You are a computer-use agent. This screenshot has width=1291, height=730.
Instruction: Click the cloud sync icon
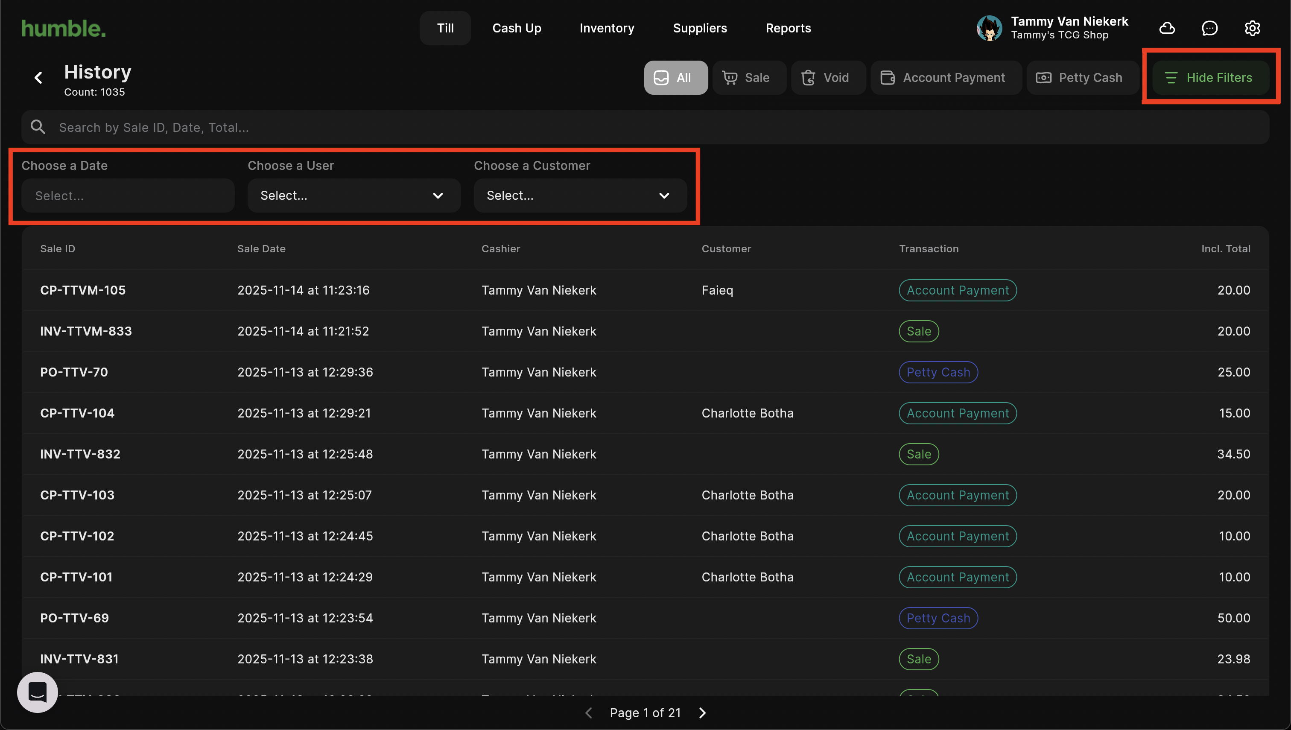[x=1167, y=28]
